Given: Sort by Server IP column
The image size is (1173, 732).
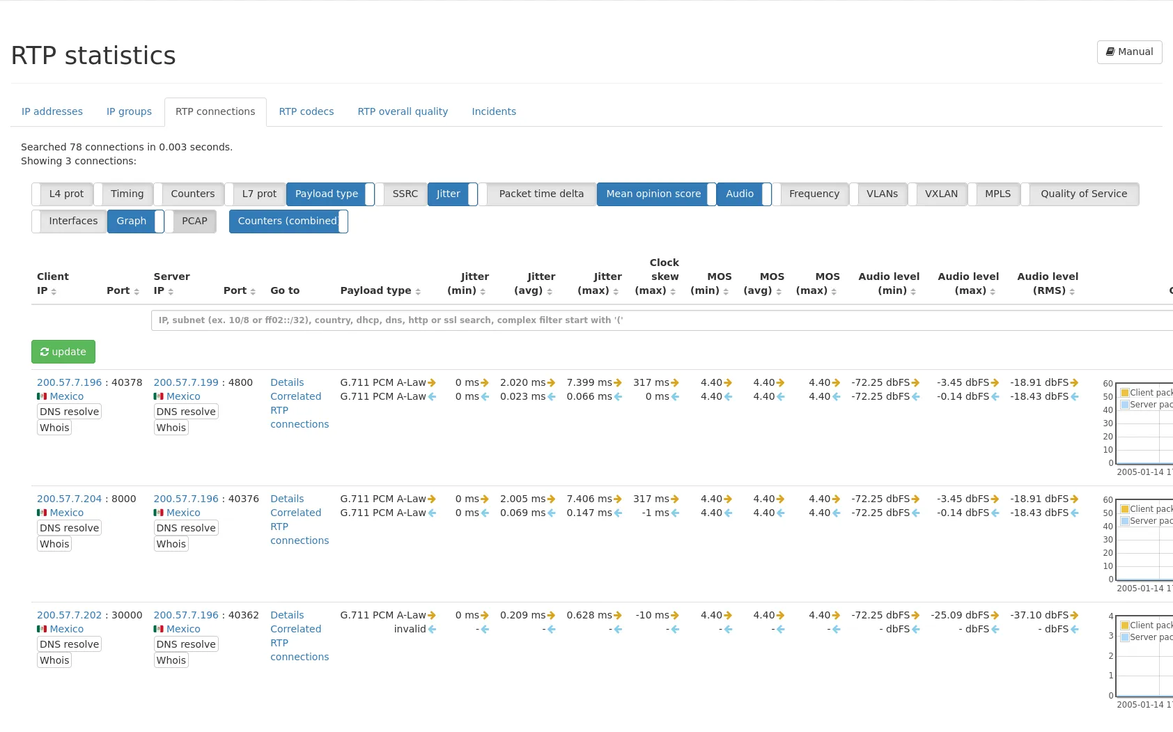Looking at the screenshot, I should click(x=171, y=292).
